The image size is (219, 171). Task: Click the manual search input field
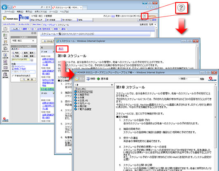click(x=188, y=79)
